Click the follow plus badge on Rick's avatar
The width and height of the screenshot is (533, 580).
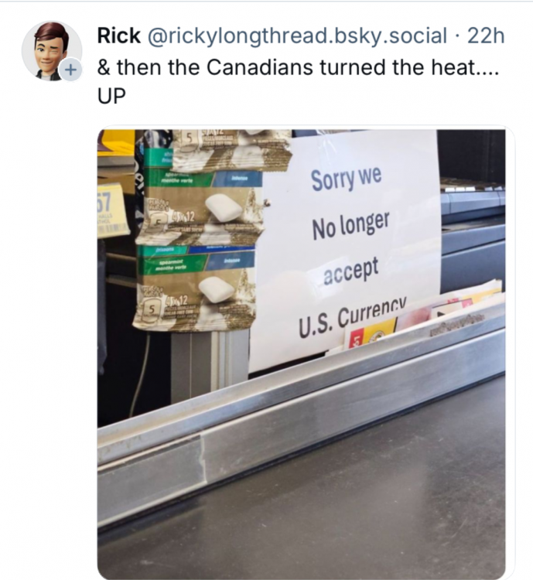coord(69,69)
